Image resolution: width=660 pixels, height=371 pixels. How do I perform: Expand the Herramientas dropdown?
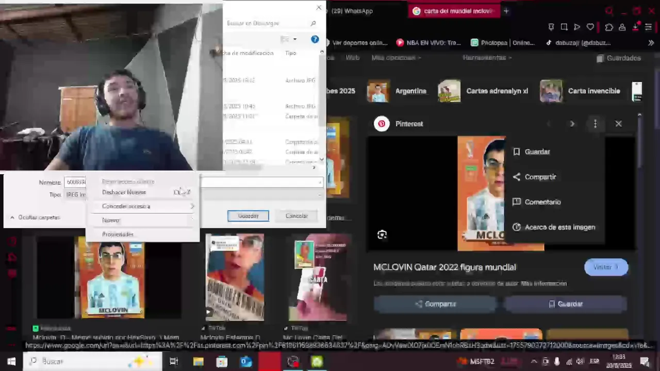tap(487, 58)
